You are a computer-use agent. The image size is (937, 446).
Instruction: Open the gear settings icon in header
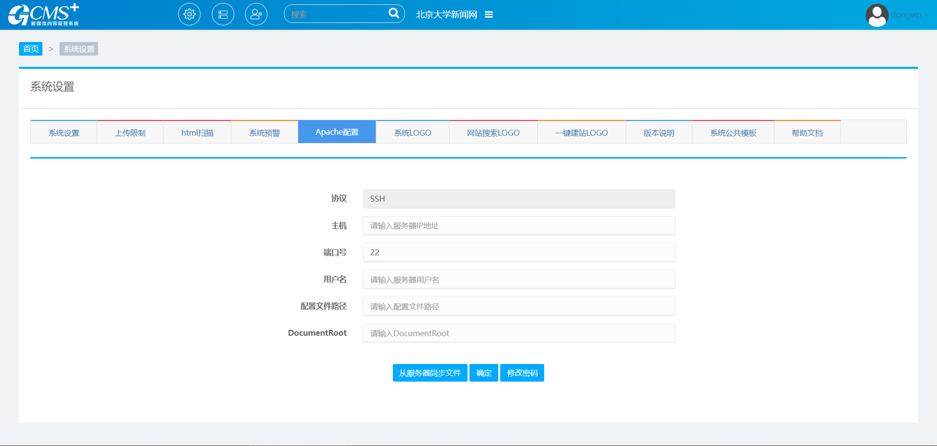(189, 15)
